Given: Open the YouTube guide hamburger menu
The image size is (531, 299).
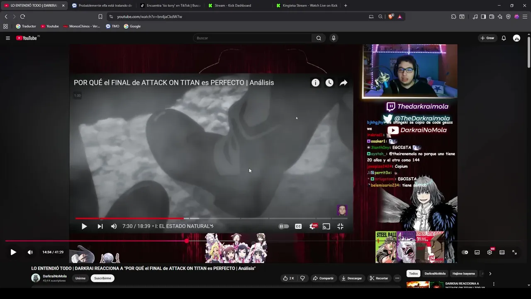Looking at the screenshot, I should coord(7,38).
